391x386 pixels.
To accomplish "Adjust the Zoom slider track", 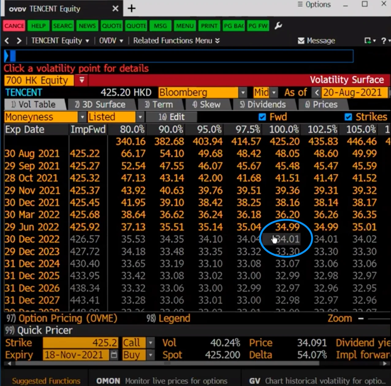I will 379,318.
